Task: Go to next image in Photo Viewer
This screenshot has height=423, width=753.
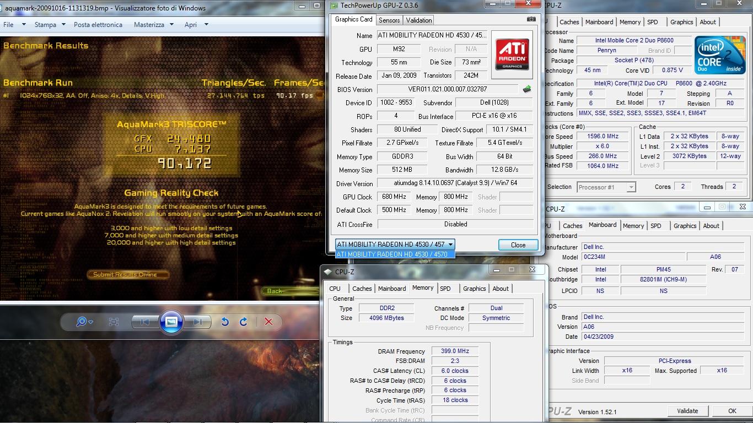Action: point(197,322)
